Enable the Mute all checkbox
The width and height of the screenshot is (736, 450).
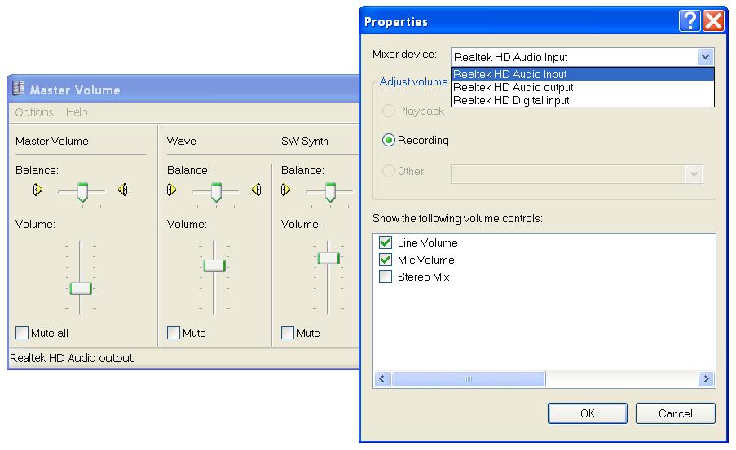(22, 333)
